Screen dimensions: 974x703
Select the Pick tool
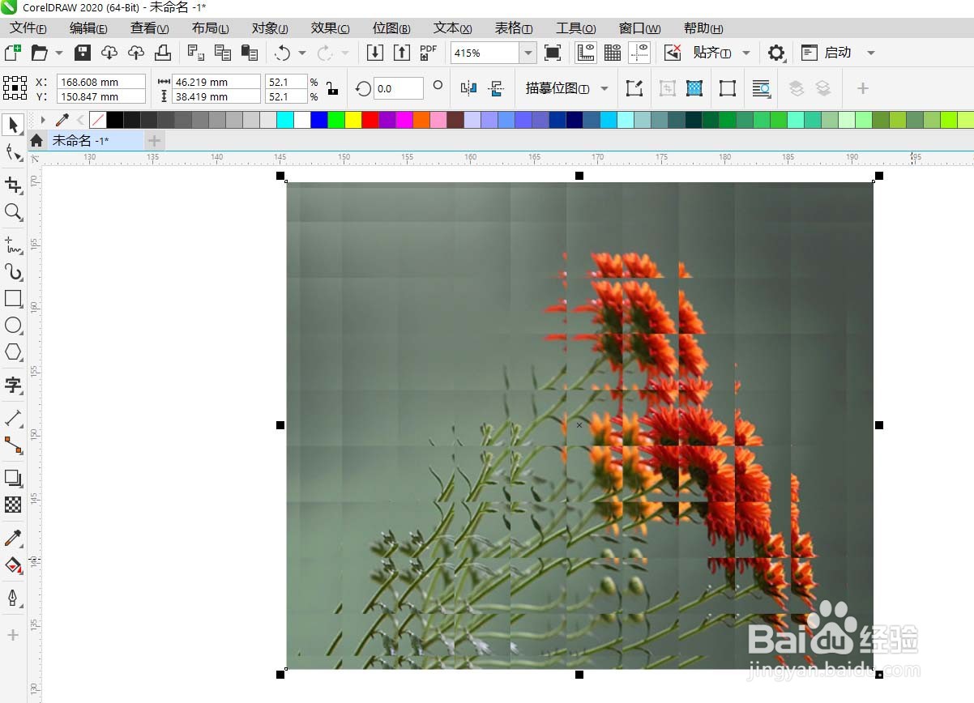click(13, 125)
